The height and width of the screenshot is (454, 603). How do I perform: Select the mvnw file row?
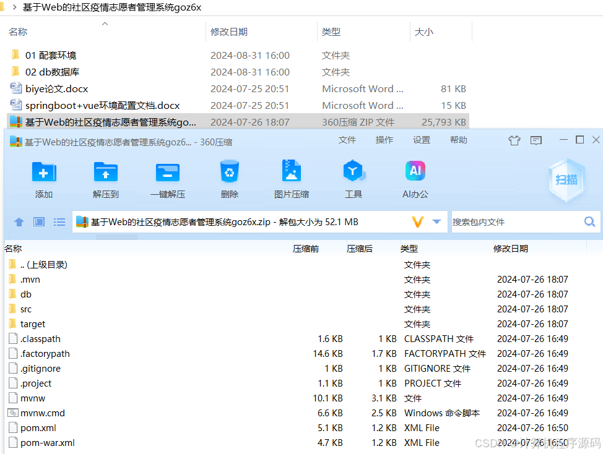(296, 398)
